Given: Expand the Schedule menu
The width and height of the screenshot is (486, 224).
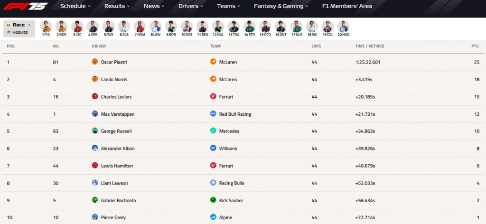Looking at the screenshot, I should 75,6.
